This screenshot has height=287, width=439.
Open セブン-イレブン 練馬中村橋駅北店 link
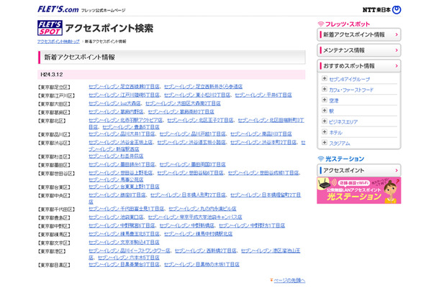pos(198,234)
